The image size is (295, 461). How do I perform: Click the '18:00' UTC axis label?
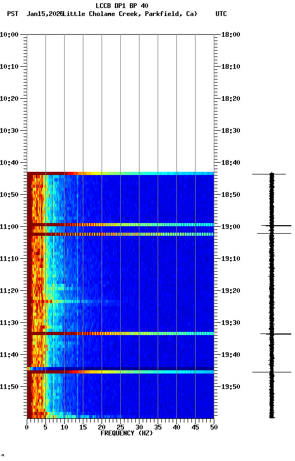231,35
